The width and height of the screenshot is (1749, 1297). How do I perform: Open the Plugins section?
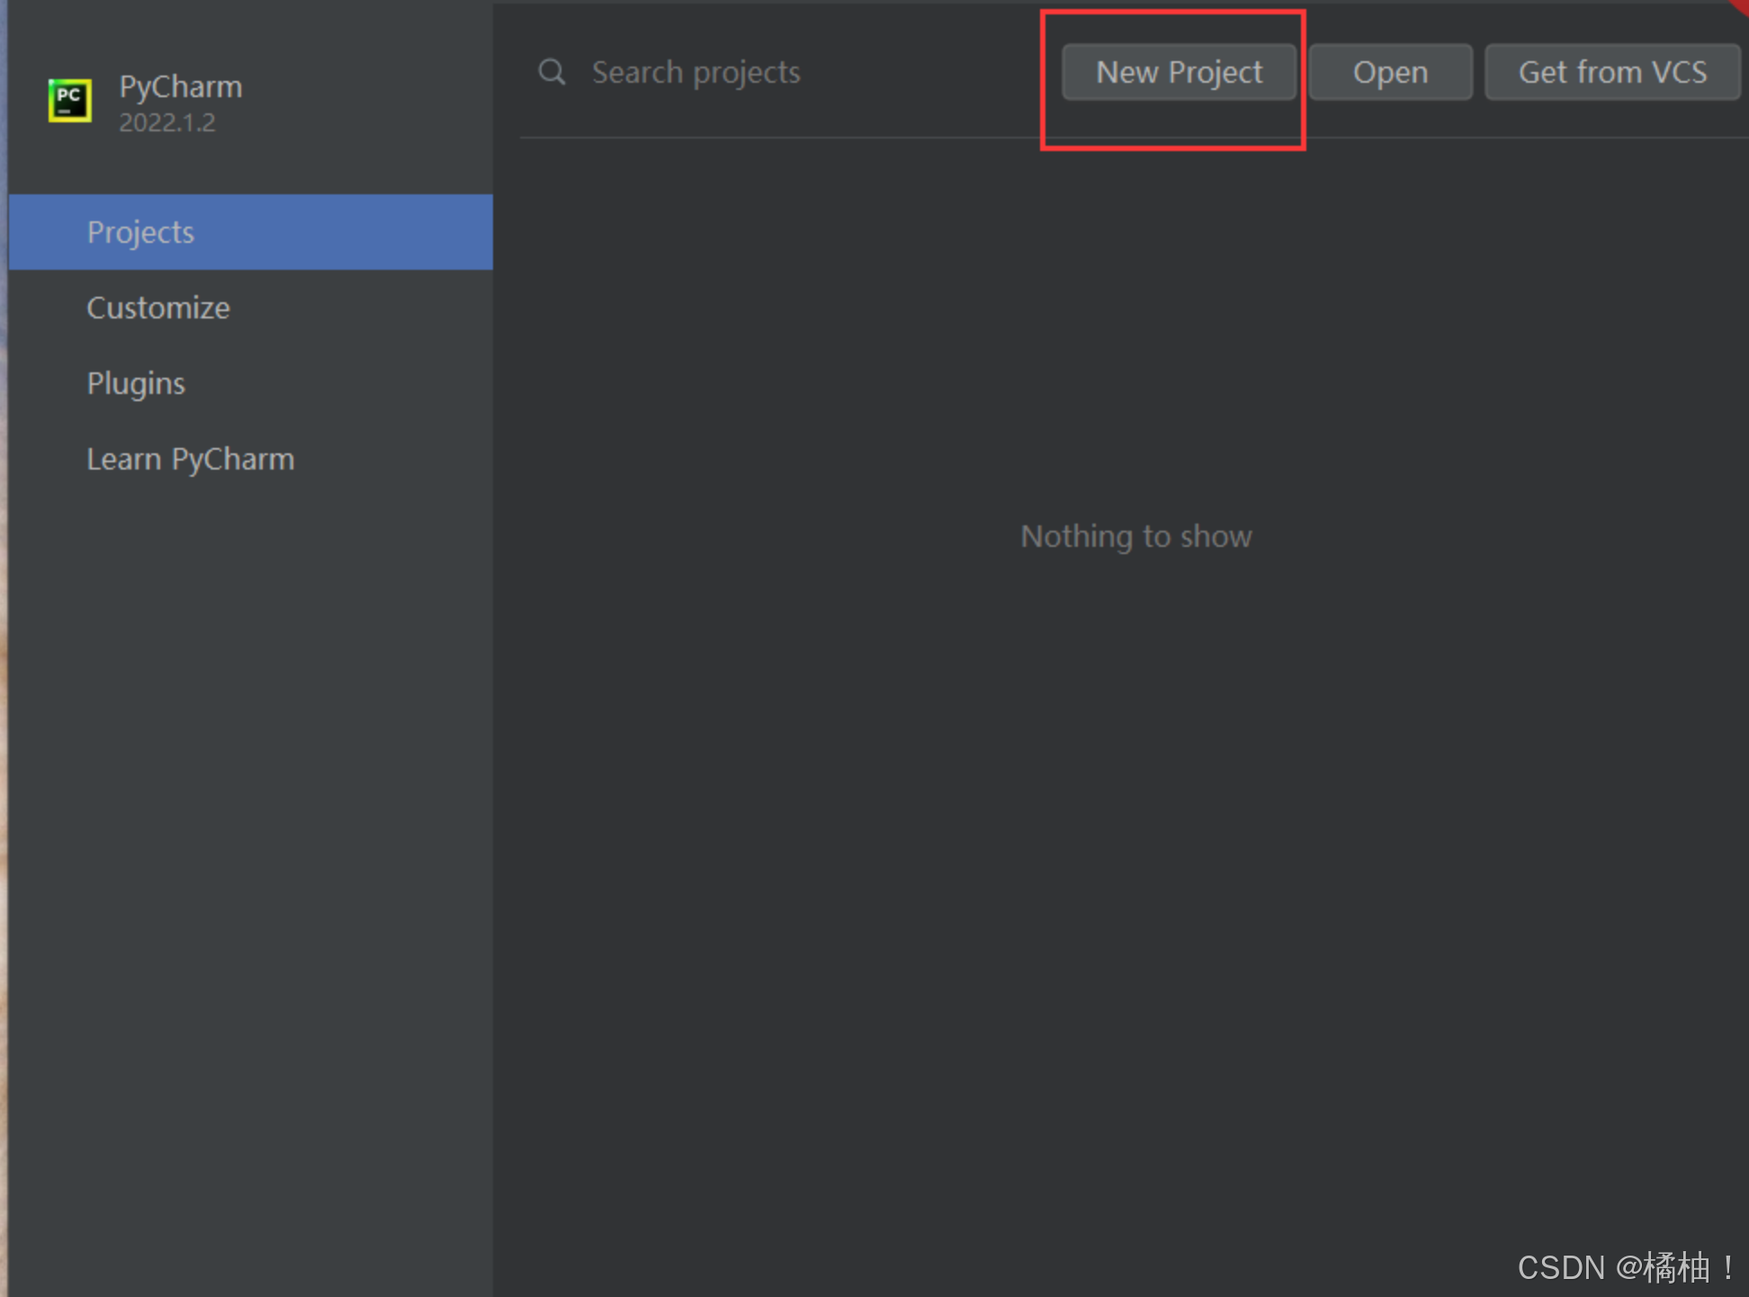[136, 383]
